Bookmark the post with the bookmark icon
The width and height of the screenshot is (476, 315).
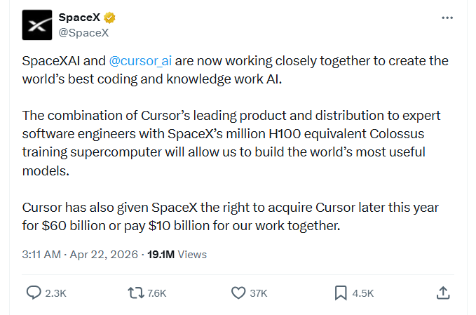[341, 293]
